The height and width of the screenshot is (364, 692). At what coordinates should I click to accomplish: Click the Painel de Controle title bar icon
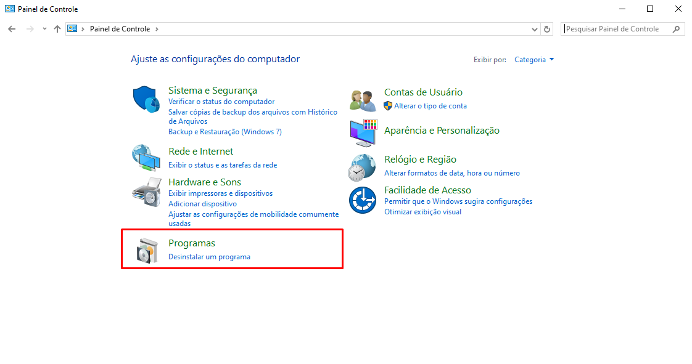(10, 9)
